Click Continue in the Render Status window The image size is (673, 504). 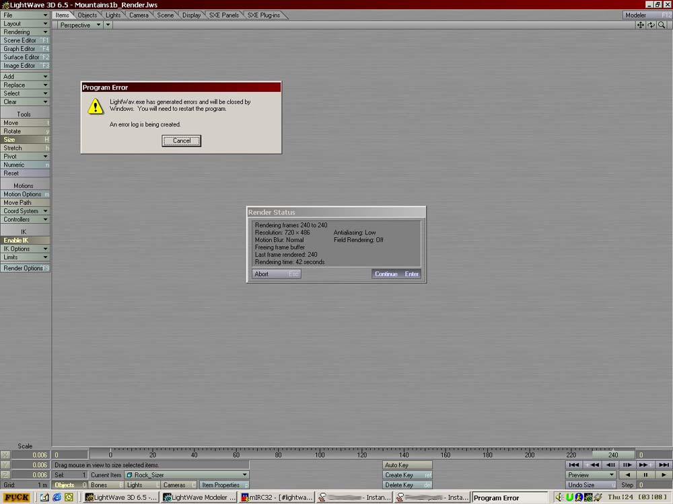pyautogui.click(x=396, y=274)
